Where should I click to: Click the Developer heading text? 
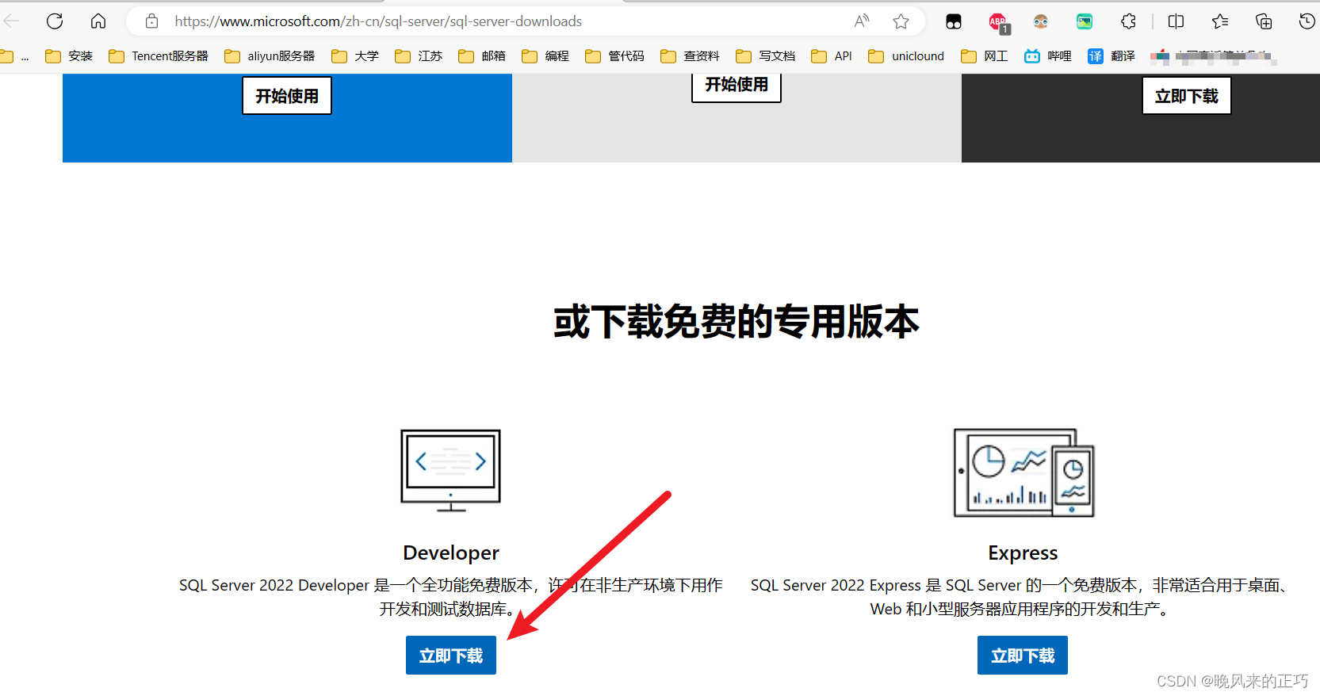pos(451,553)
